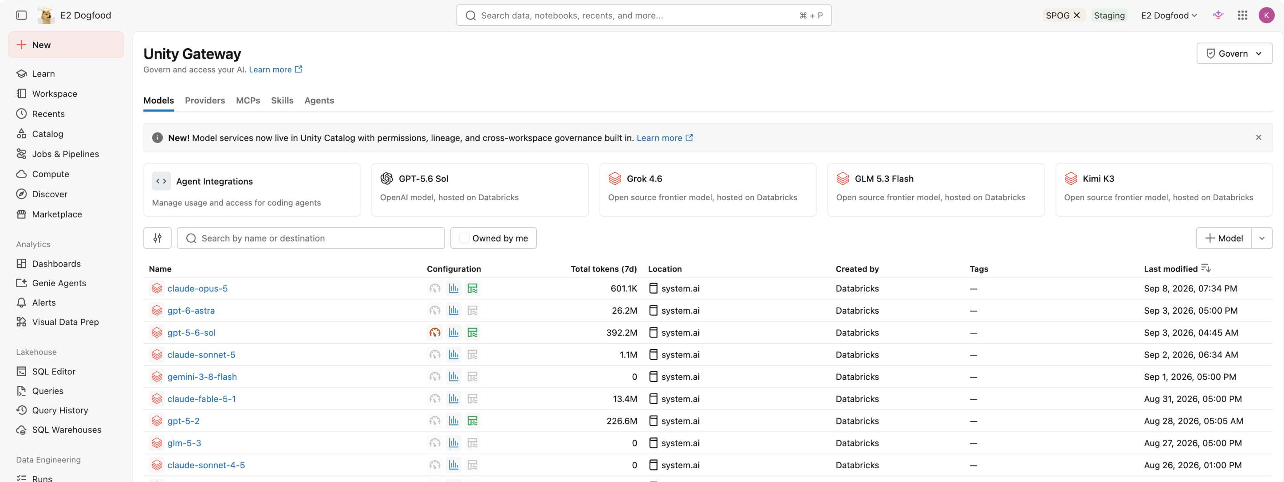Screen dimensions: 1284x482
Task: Focus the global search data field
Action: pyautogui.click(x=643, y=16)
